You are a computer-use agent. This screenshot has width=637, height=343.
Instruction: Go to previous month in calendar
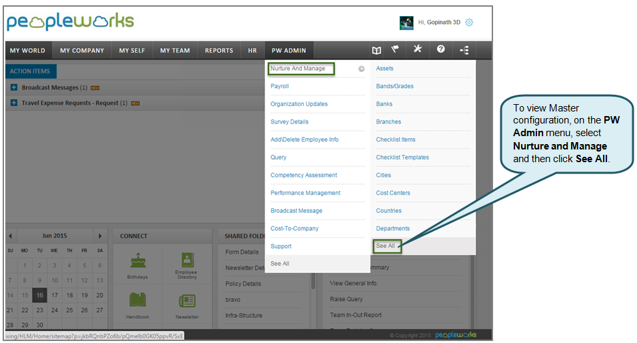[x=10, y=236]
